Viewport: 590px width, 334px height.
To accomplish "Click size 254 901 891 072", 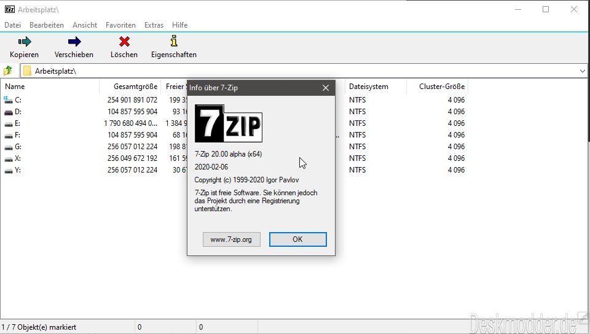I will [x=133, y=100].
